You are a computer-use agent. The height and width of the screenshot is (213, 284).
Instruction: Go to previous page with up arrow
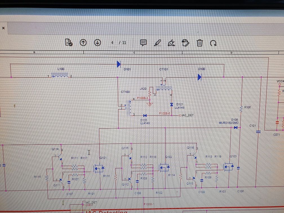click(x=83, y=43)
